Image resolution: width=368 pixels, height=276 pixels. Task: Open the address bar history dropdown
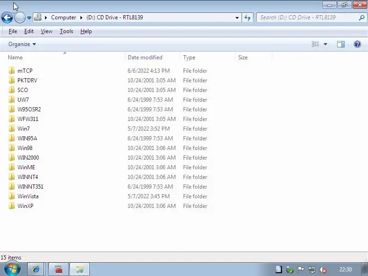(x=237, y=17)
